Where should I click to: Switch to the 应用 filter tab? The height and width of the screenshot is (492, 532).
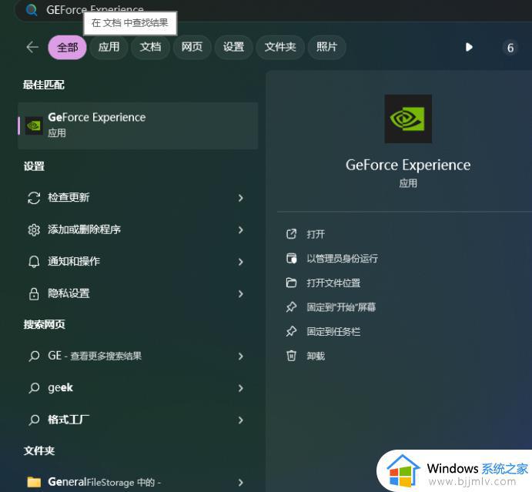pos(109,47)
